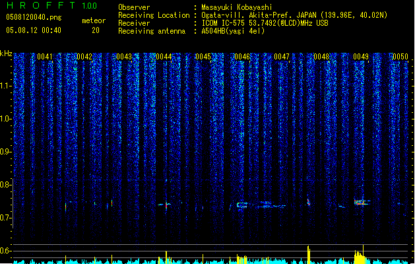Screen dimensions: 415x264
Task: Click observer name Masayuki Kobayashi
Action: [237, 7]
